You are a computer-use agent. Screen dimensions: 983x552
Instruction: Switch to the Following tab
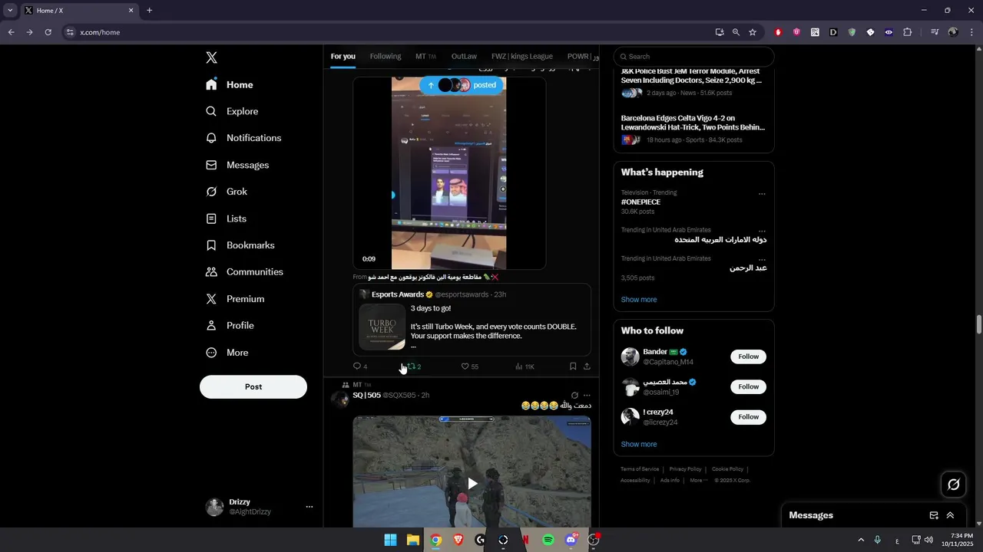click(x=386, y=56)
